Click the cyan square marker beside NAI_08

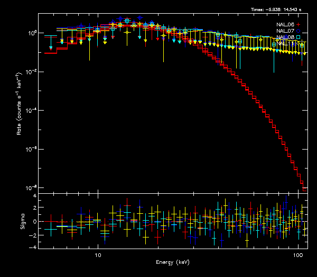tap(298, 38)
